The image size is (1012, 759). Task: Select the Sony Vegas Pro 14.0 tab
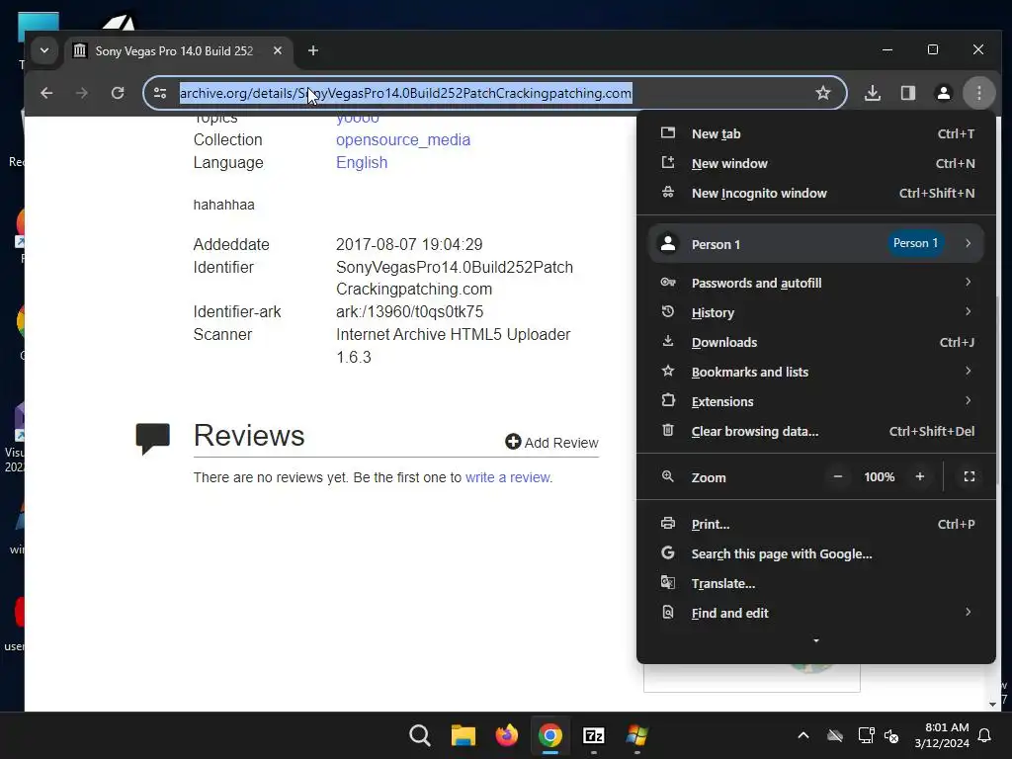click(x=174, y=51)
